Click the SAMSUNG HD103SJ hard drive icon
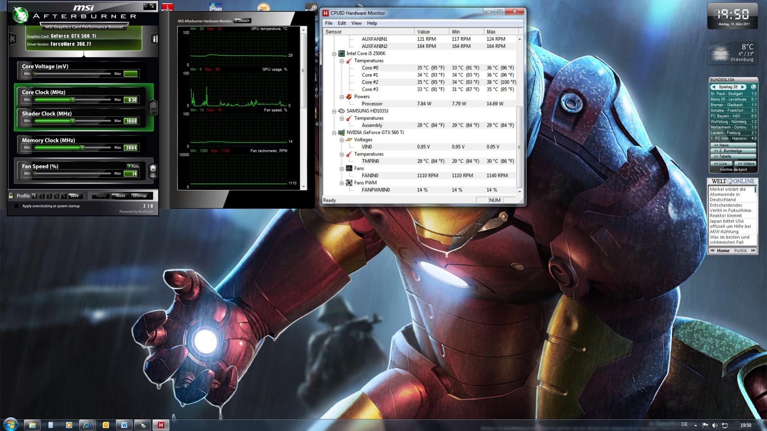 pyautogui.click(x=341, y=111)
